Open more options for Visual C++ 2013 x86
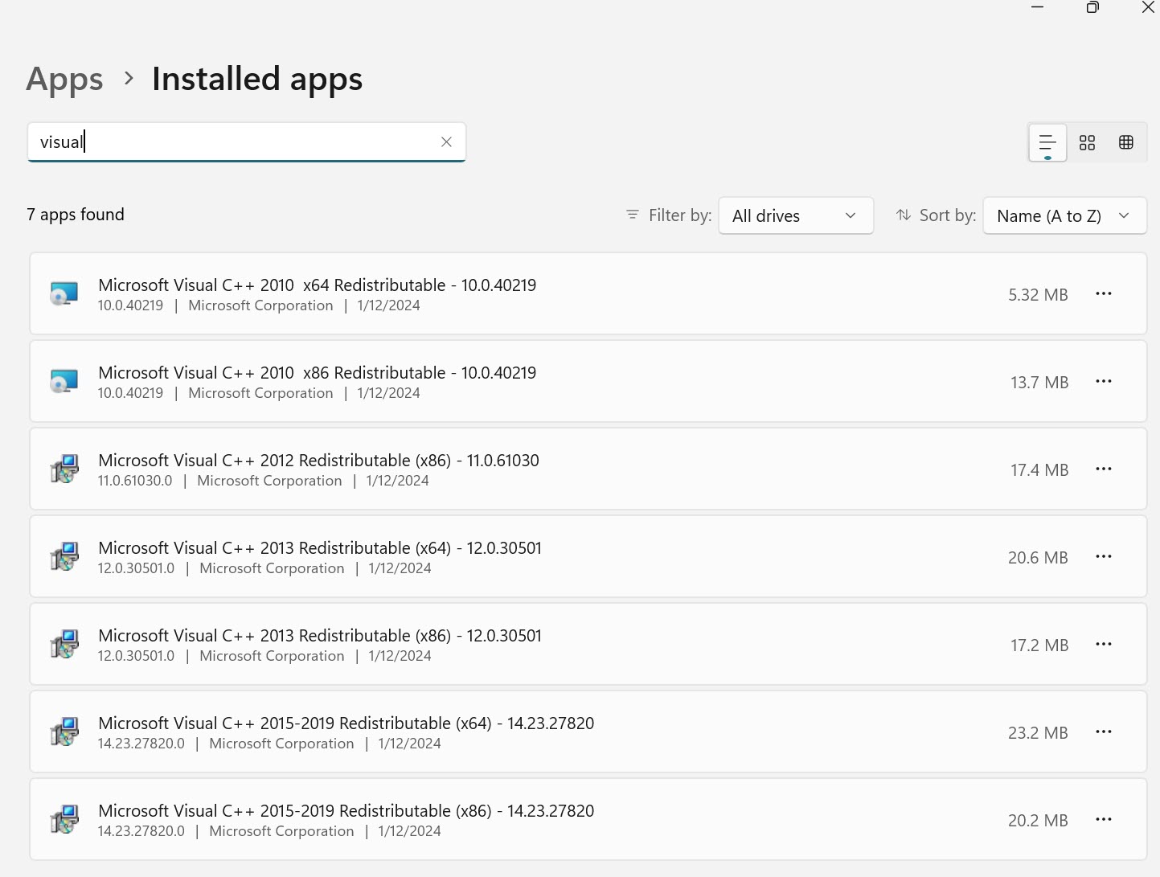Image resolution: width=1160 pixels, height=877 pixels. [x=1103, y=645]
